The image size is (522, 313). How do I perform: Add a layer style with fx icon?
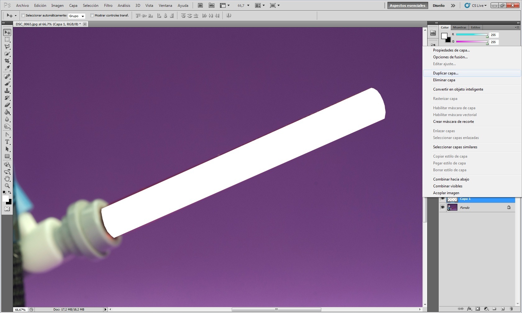point(469,309)
